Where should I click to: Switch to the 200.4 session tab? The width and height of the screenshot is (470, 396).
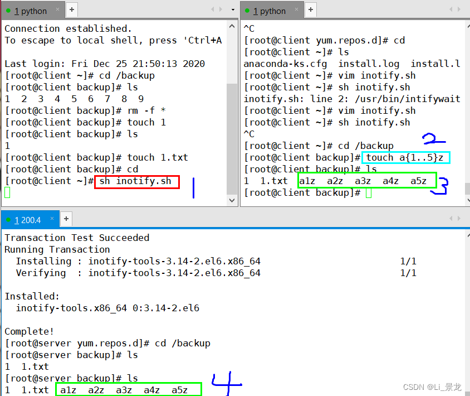point(28,219)
